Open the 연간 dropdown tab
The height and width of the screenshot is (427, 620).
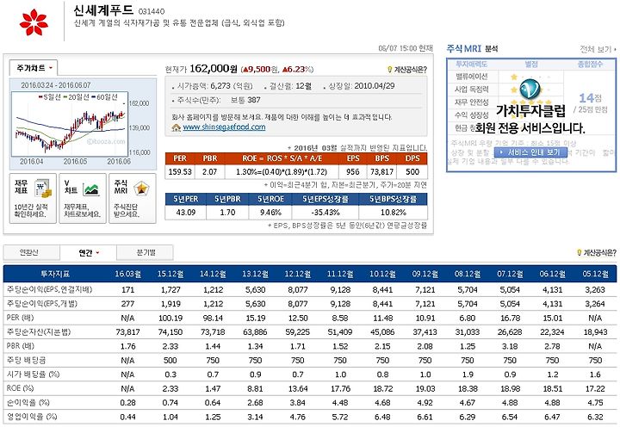click(88, 252)
